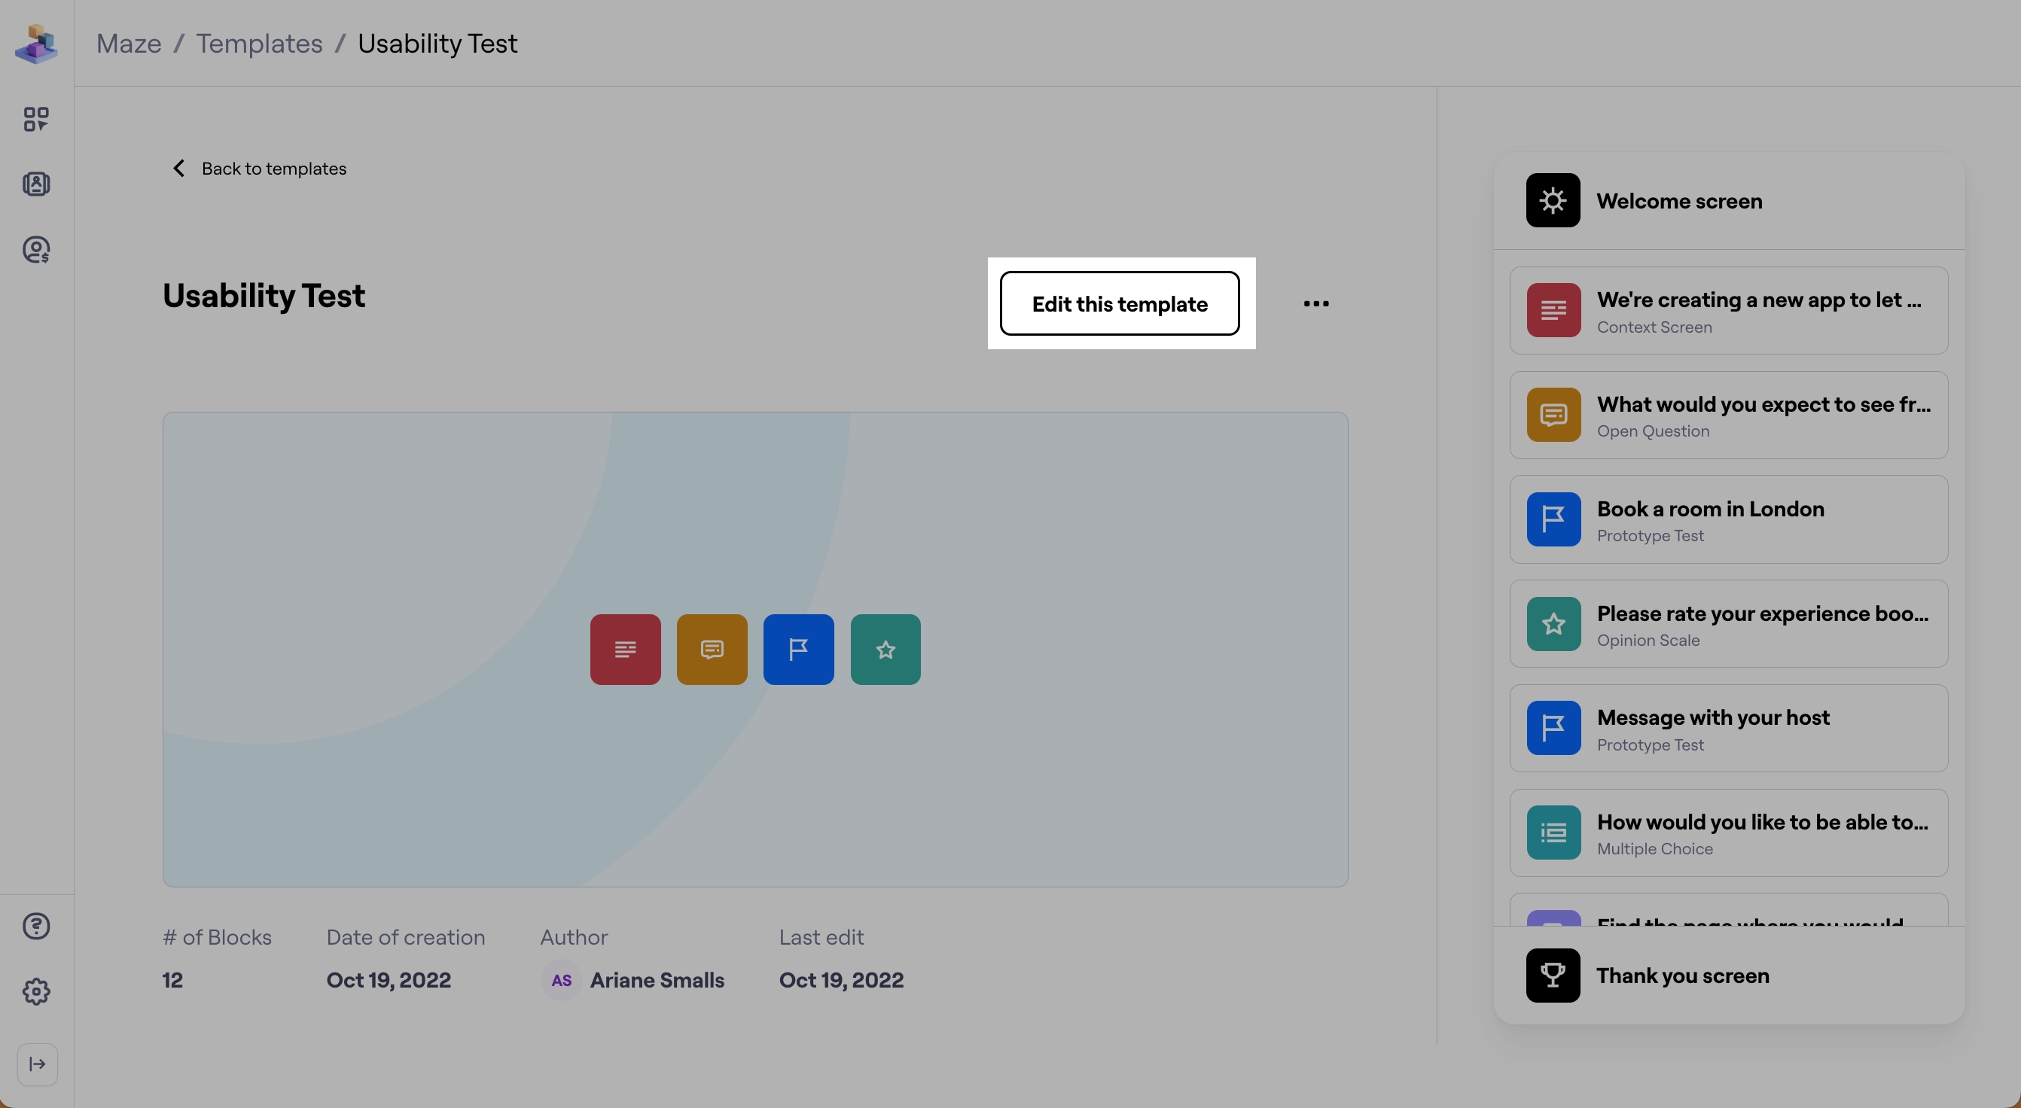Screen dimensions: 2021x1108
Task: Select the blue Prototype Test flag icon
Action: point(799,650)
